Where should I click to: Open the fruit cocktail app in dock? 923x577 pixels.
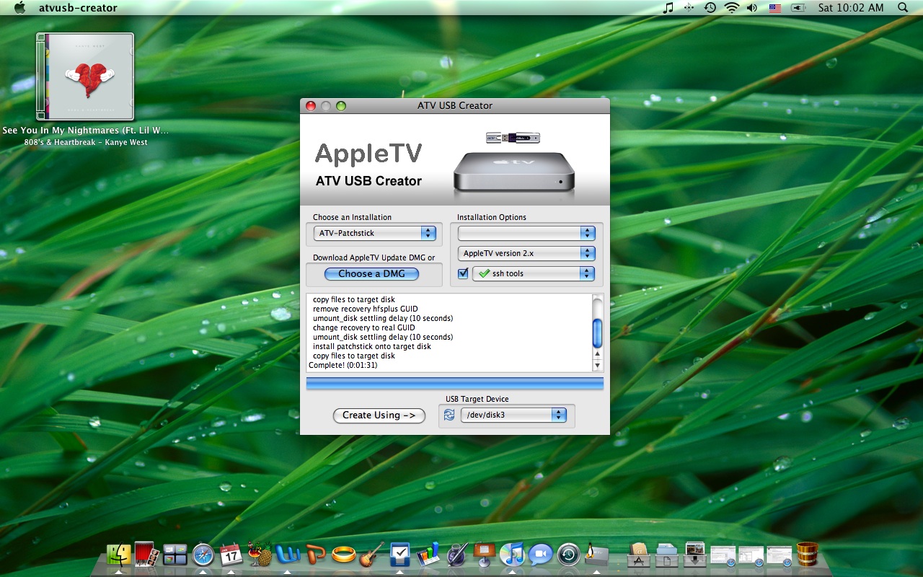coord(259,554)
